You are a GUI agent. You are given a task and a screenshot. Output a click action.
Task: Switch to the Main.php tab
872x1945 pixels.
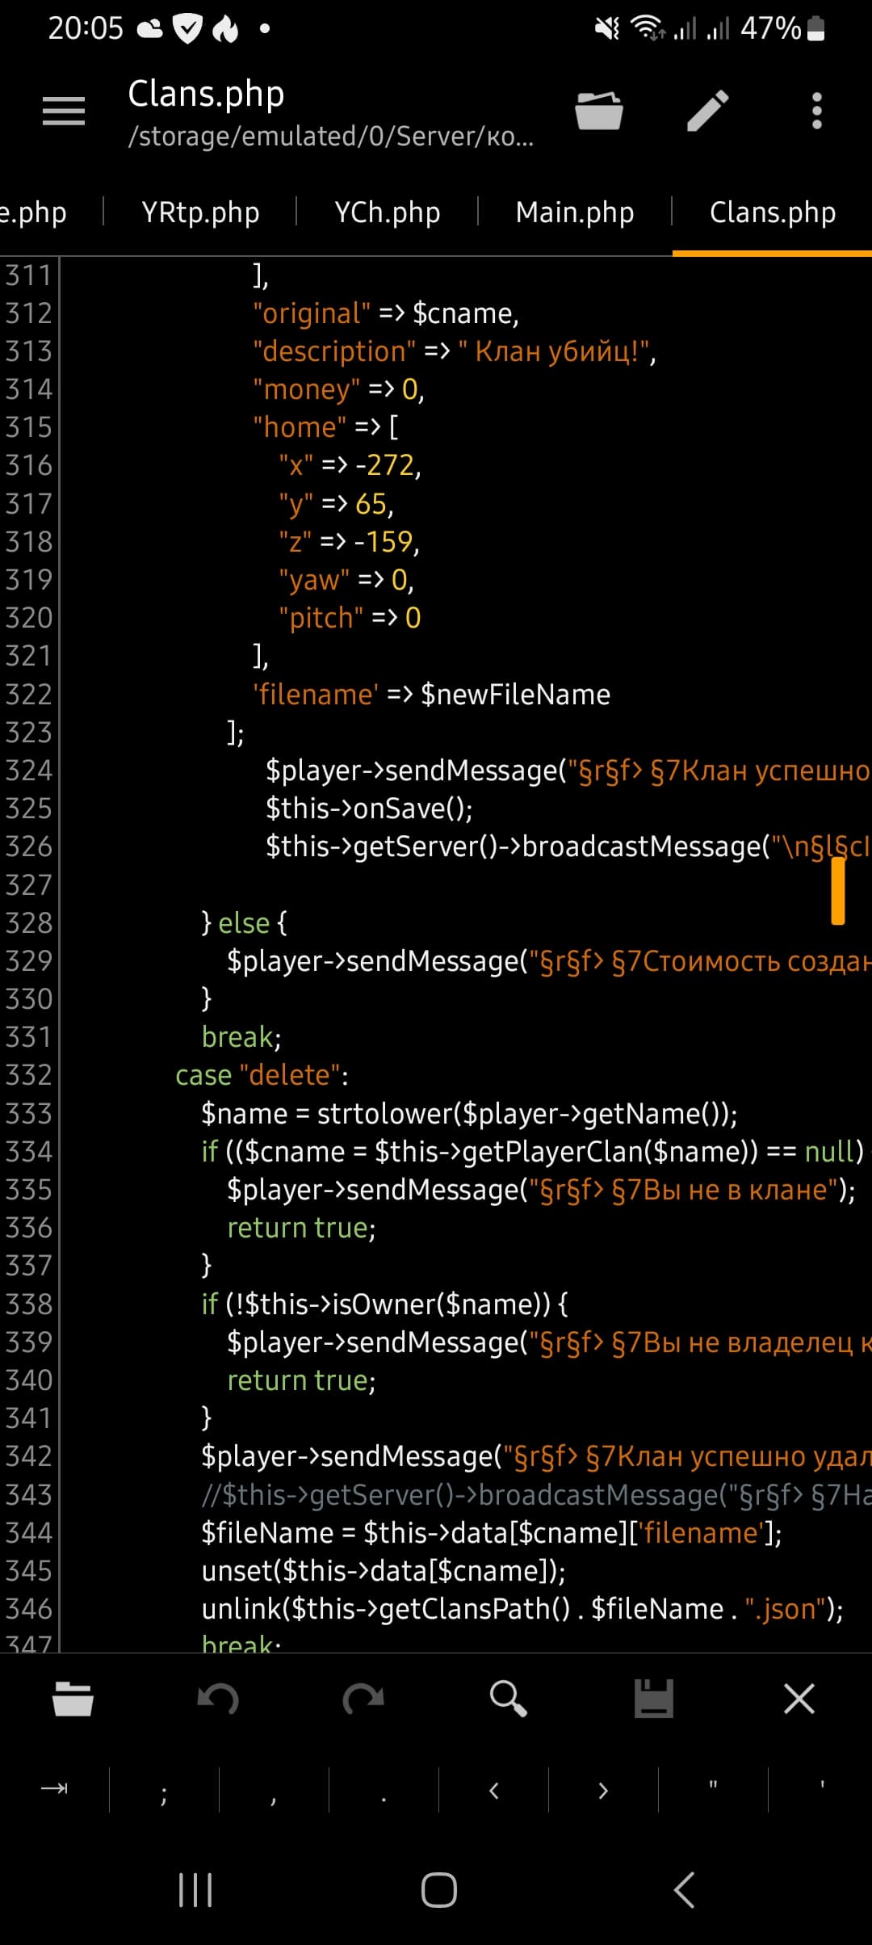point(575,212)
